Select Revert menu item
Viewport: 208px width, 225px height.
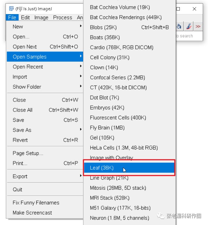tap(45, 140)
